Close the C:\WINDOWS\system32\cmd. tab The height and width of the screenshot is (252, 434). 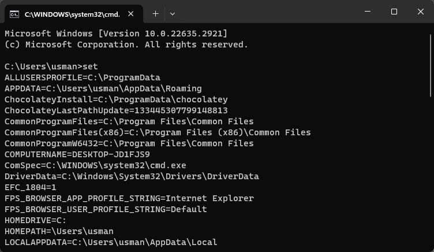(x=130, y=14)
